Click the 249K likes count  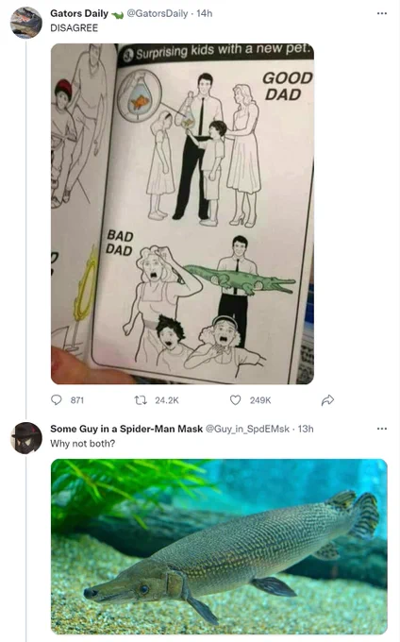click(x=260, y=400)
